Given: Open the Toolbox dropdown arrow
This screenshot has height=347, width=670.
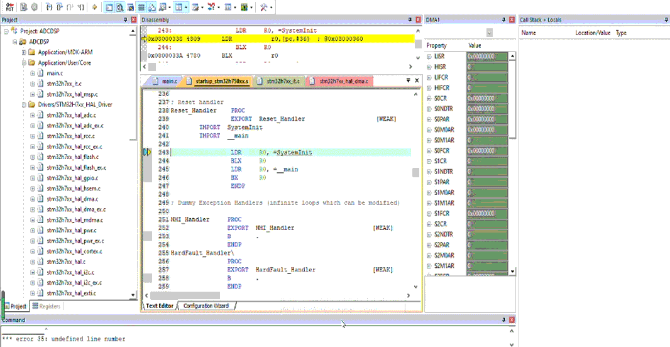Looking at the screenshot, I should pos(271,7).
